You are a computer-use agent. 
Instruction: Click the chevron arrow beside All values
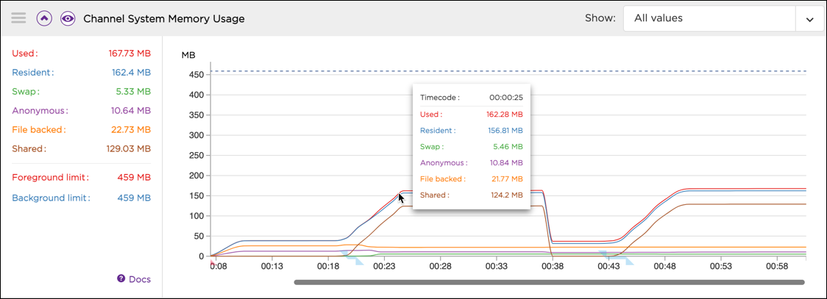click(x=809, y=19)
